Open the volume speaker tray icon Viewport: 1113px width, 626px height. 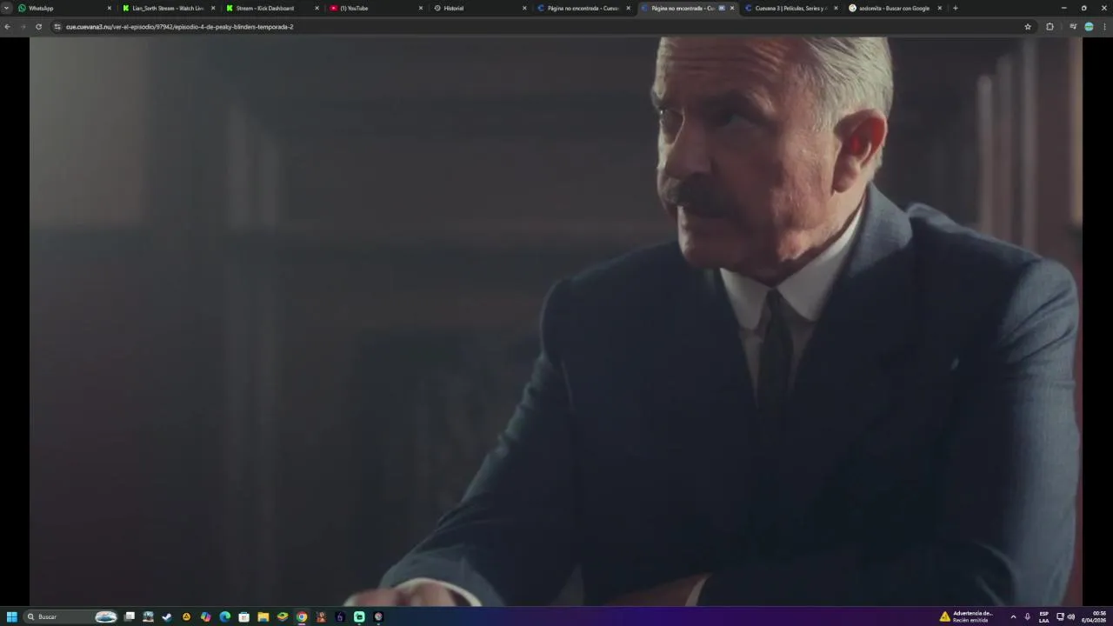[x=1070, y=616]
